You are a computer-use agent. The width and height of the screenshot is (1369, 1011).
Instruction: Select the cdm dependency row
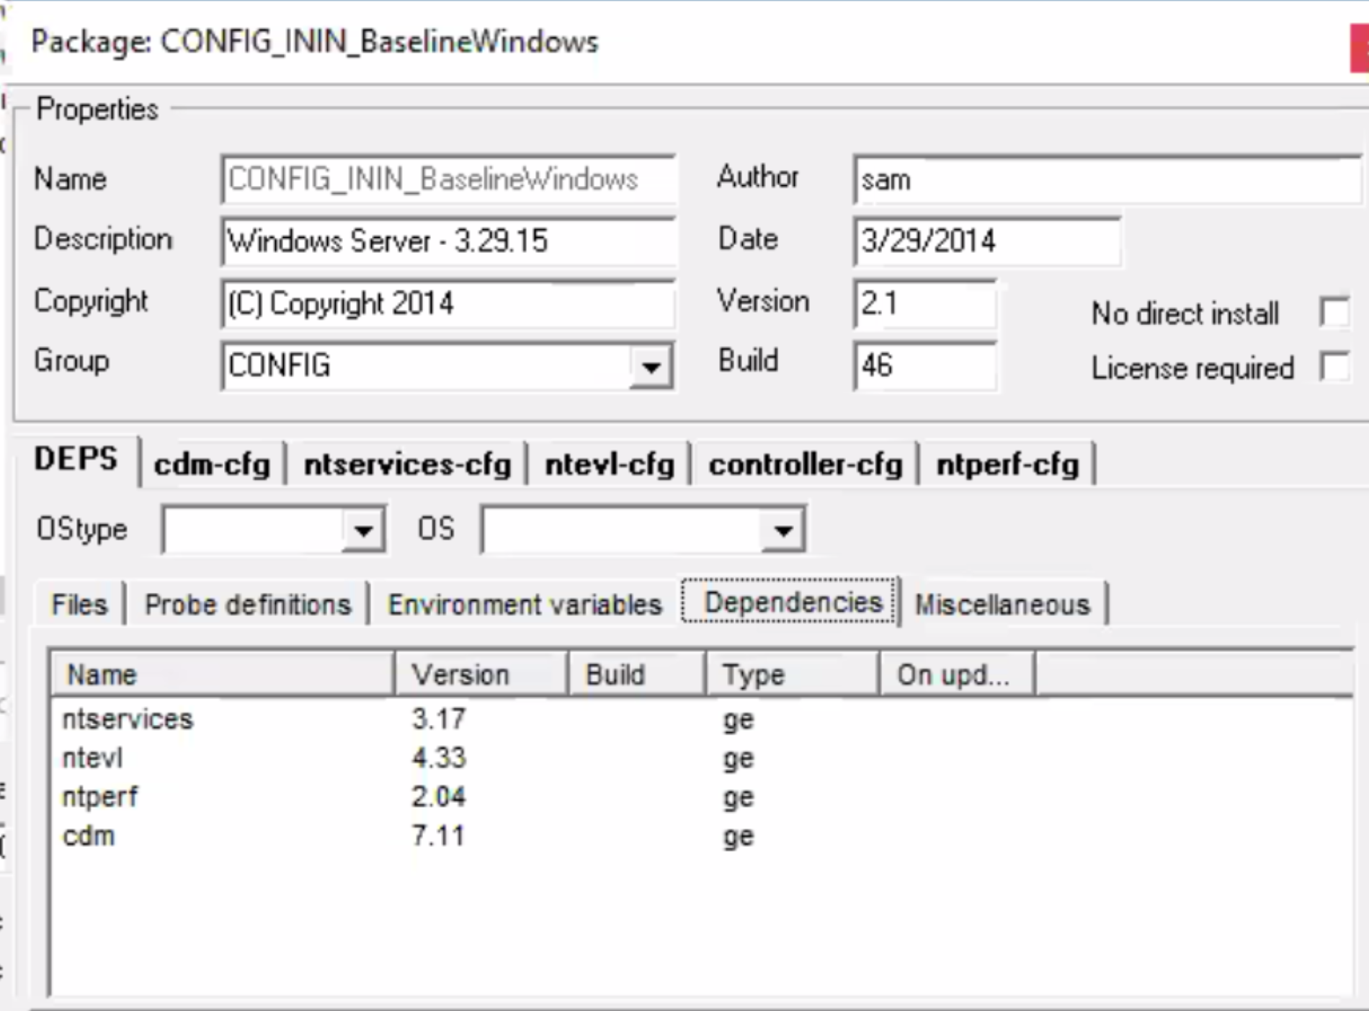[89, 836]
